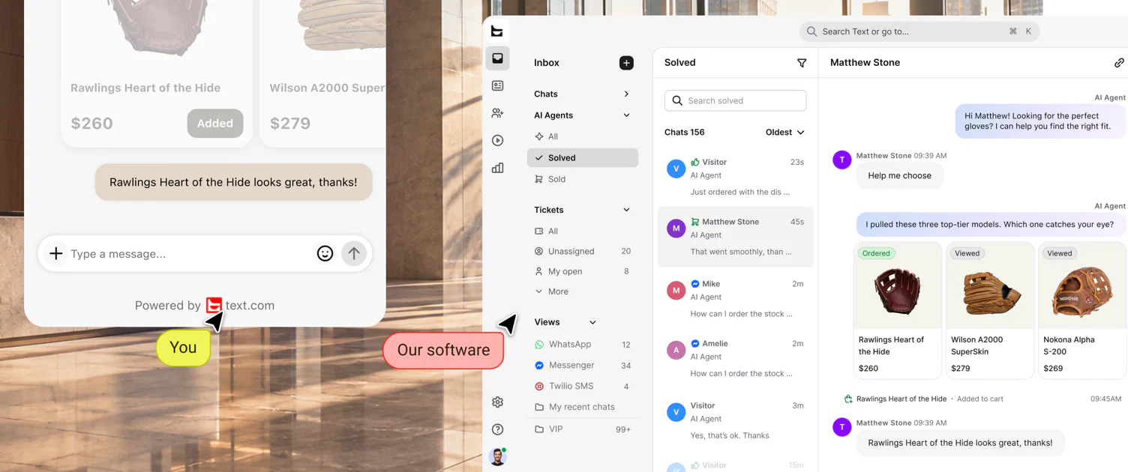Click in Search solved field

point(735,100)
